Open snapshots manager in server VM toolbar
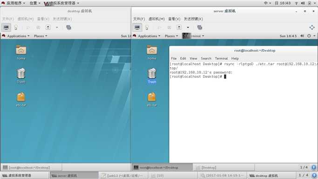318x179 pixels. (x=200, y=28)
